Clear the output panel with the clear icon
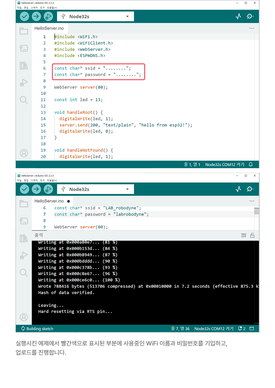The width and height of the screenshot is (275, 388). [244, 235]
